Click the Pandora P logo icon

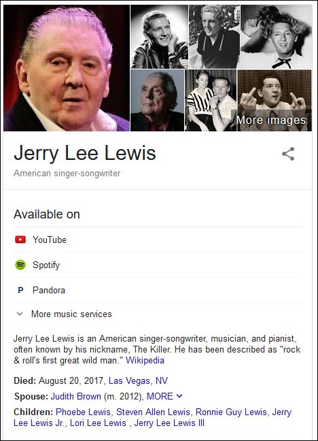click(x=20, y=290)
